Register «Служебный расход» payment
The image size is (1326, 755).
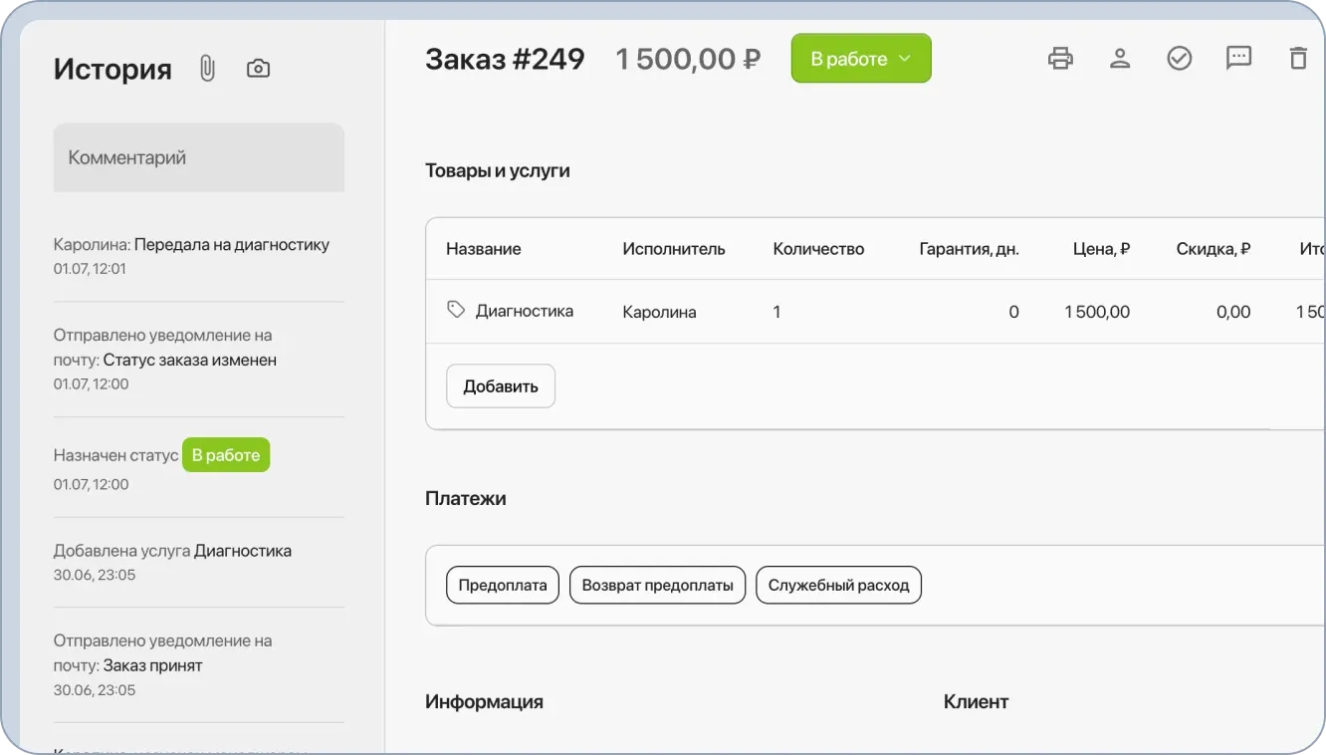pyautogui.click(x=838, y=585)
